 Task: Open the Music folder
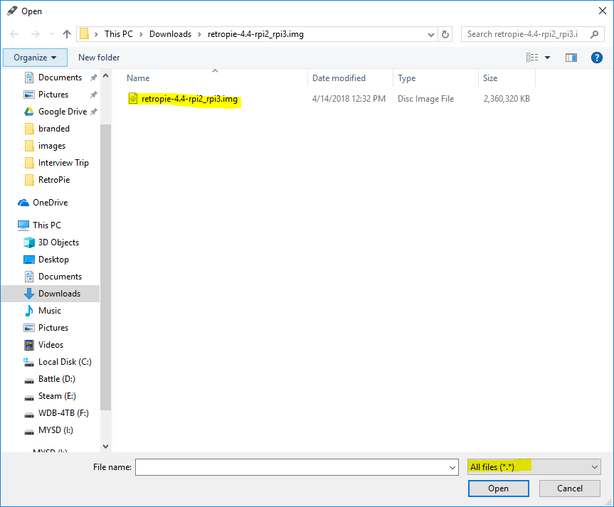(x=50, y=311)
